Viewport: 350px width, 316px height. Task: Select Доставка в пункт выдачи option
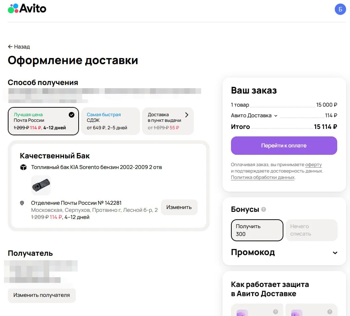pyautogui.click(x=168, y=121)
